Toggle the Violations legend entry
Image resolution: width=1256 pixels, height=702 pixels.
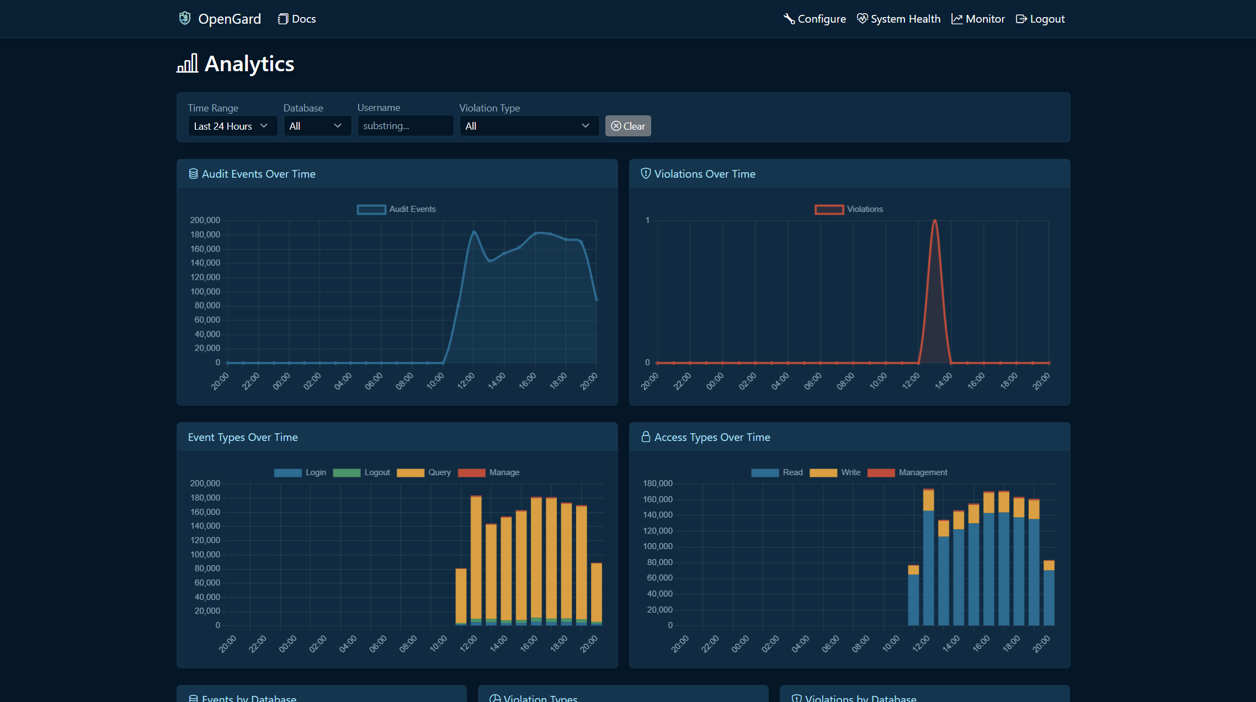point(849,209)
